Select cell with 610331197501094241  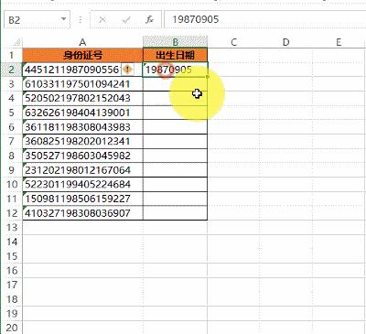82,84
